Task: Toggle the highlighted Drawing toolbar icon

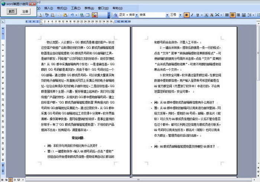Action: [95, 15]
